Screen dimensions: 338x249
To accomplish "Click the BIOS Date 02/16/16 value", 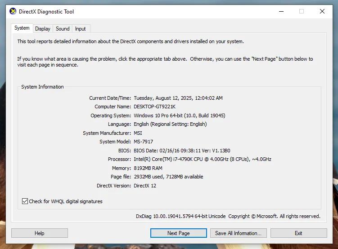I will 182,151.
